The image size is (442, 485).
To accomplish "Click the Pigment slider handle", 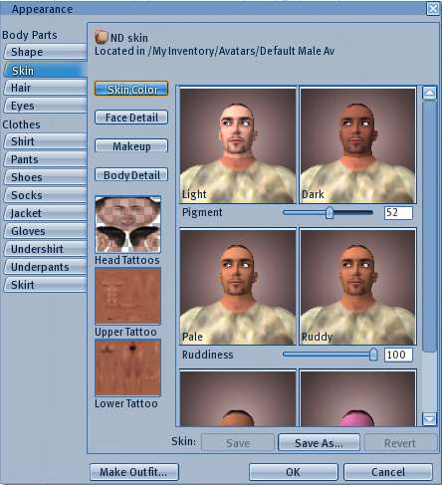I will pos(330,213).
